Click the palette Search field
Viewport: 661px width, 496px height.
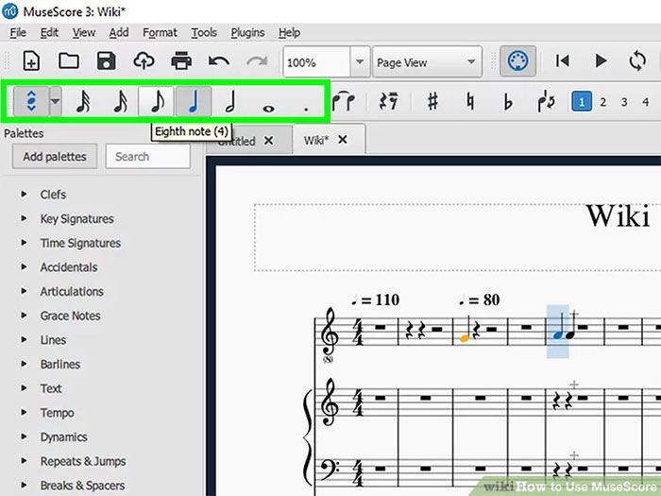pyautogui.click(x=147, y=157)
